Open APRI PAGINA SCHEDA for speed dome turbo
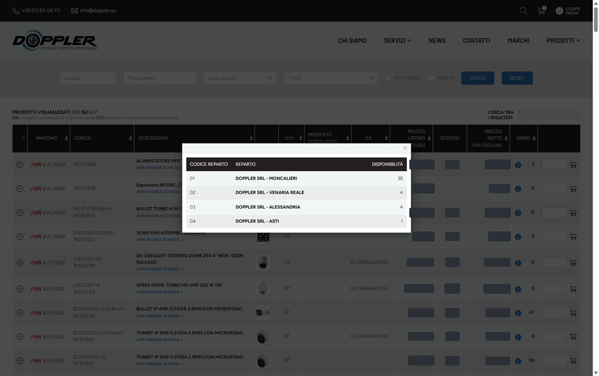599x376 pixels. tap(160, 292)
